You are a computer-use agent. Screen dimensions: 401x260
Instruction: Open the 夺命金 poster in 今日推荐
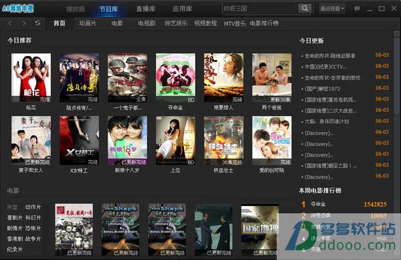click(175, 78)
